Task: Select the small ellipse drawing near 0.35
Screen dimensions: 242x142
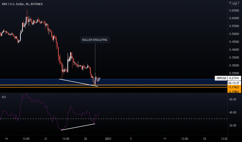Action: tap(70, 59)
